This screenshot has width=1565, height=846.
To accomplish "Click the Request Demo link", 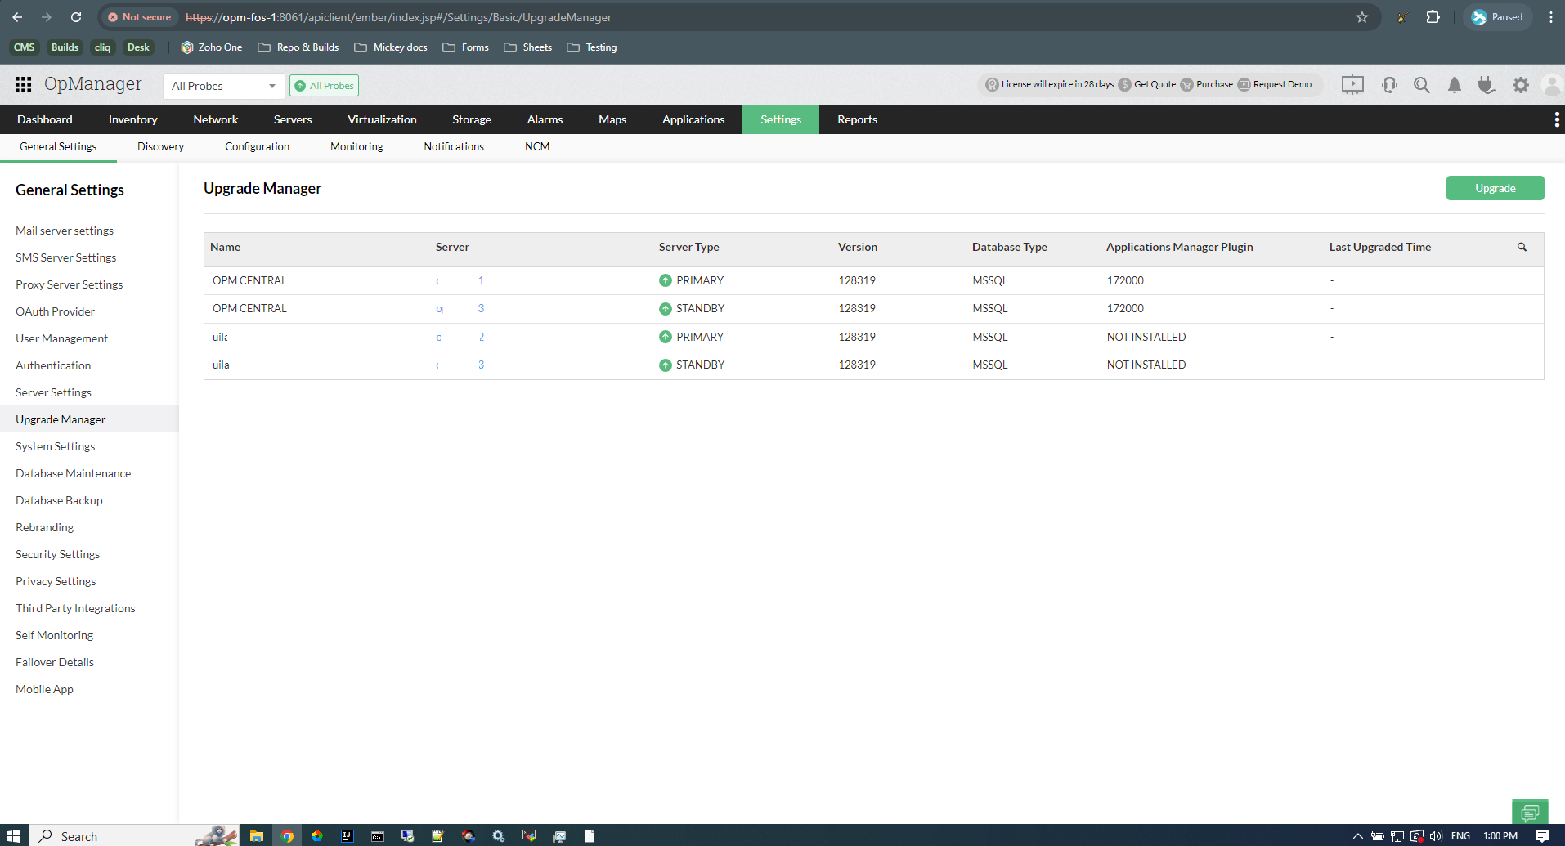I will (1282, 84).
